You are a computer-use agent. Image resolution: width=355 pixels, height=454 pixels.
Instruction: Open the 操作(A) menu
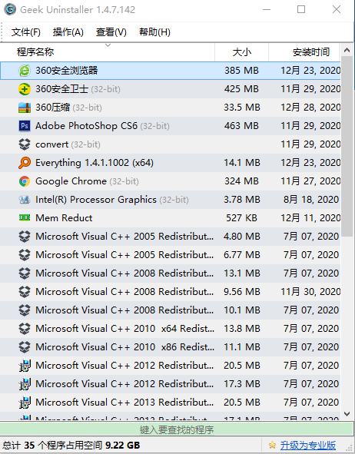point(68,32)
